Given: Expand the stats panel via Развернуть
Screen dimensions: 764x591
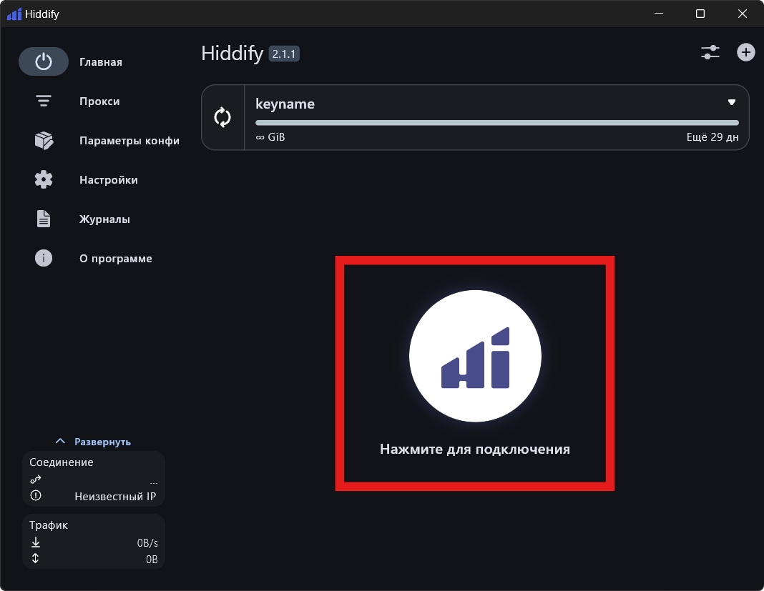Looking at the screenshot, I should click(x=94, y=442).
